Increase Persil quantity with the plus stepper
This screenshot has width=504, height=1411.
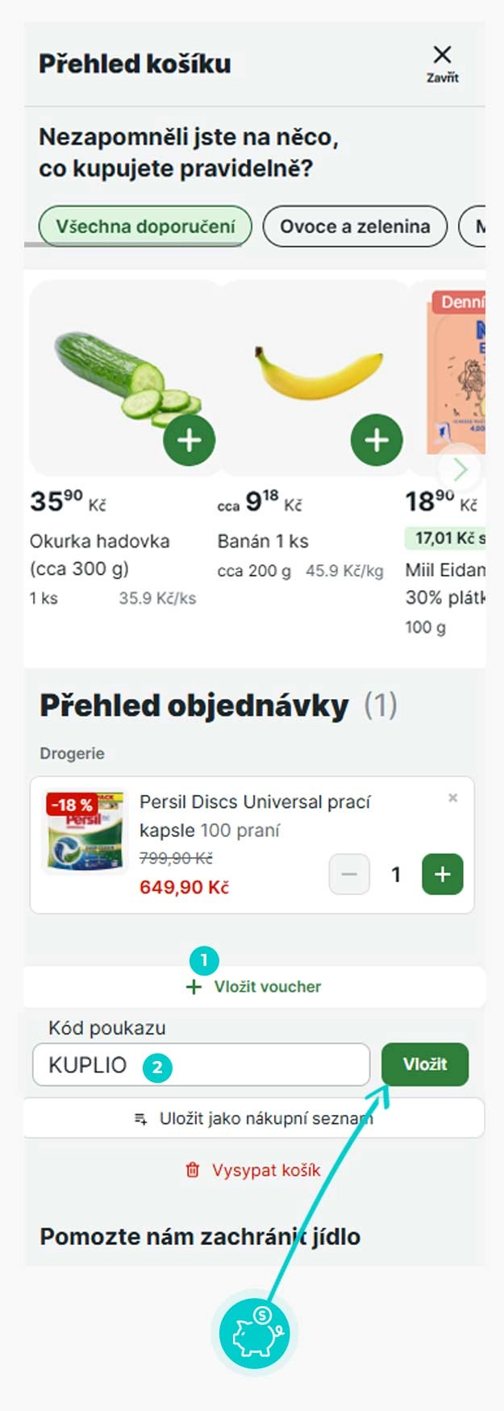coord(441,873)
